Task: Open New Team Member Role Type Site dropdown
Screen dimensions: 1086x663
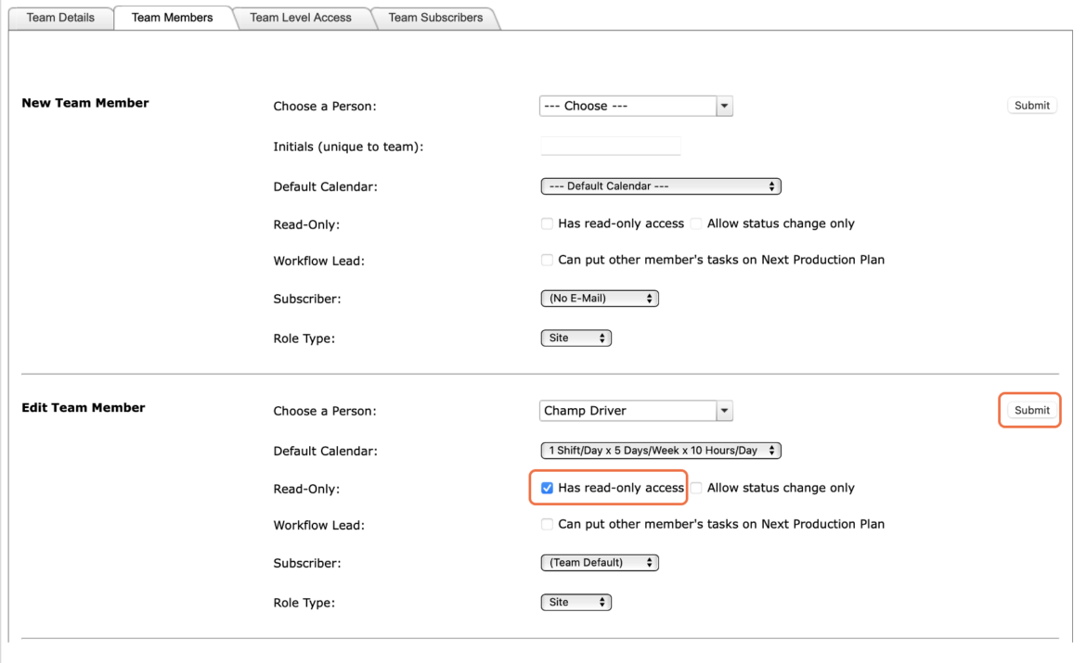Action: (x=576, y=338)
